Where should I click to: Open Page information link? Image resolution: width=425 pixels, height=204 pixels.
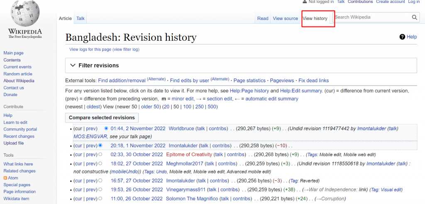click(20, 192)
